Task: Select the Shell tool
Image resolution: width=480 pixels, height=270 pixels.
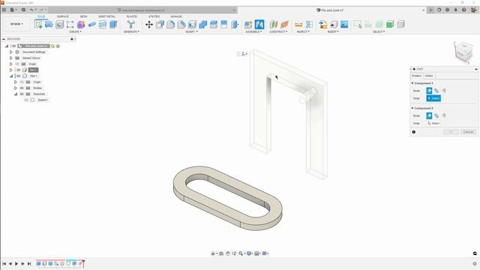Action: (192, 25)
